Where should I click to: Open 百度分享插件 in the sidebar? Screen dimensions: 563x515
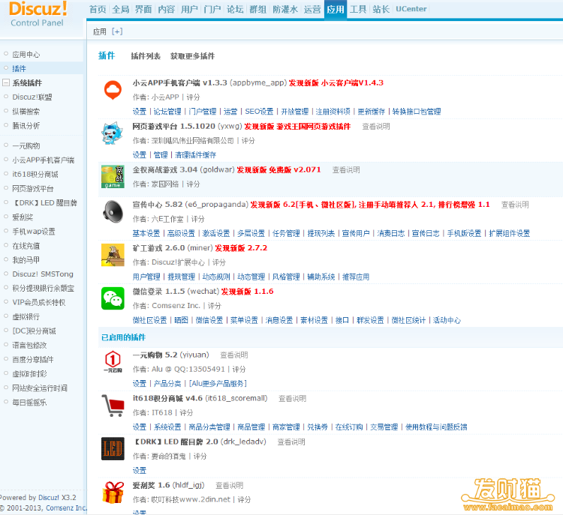tap(33, 359)
